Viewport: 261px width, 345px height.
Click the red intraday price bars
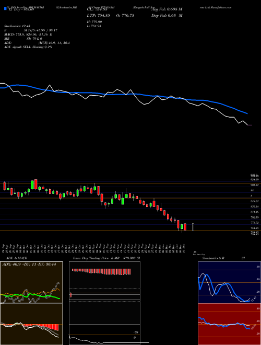pyautogui.click(x=101, y=271)
